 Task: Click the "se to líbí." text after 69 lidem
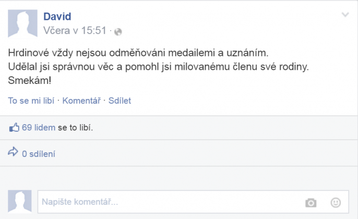coord(75,127)
